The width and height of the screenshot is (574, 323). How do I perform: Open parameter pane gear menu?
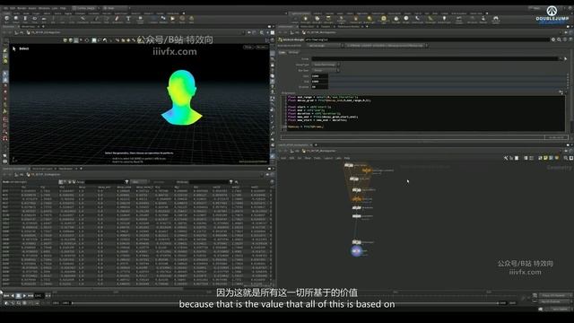553,39
